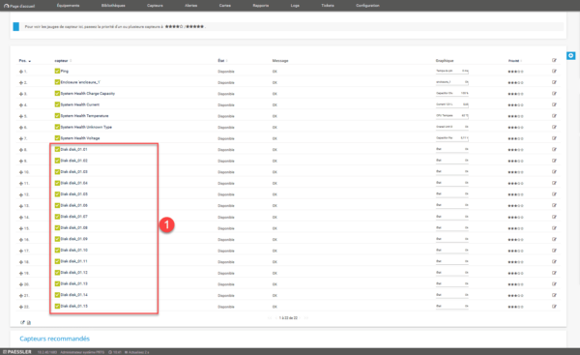The height and width of the screenshot is (355, 580).
Task: Click the mini graph of Disk disk_01.04
Action: pyautogui.click(x=452, y=183)
